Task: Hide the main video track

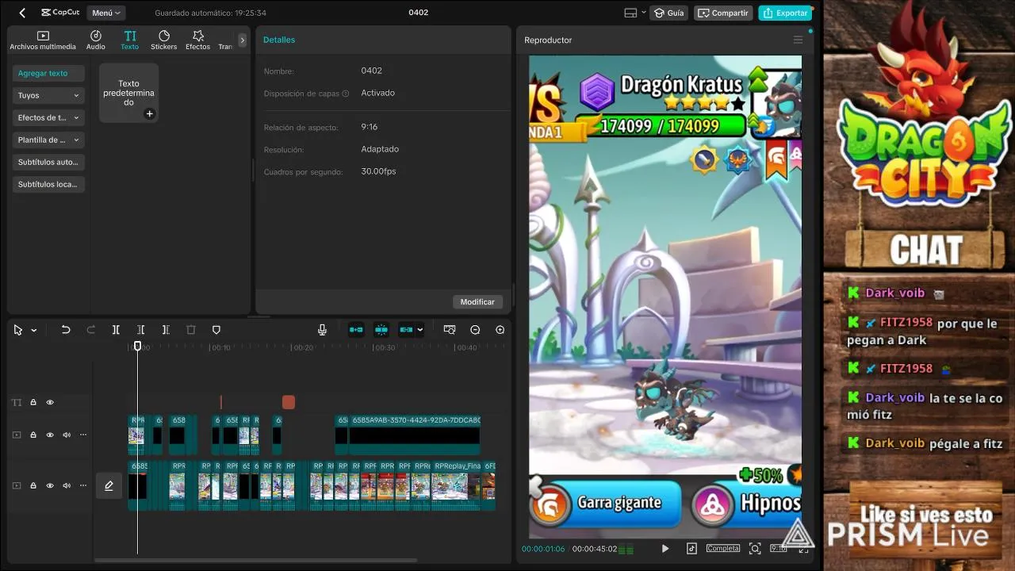Action: tap(50, 485)
